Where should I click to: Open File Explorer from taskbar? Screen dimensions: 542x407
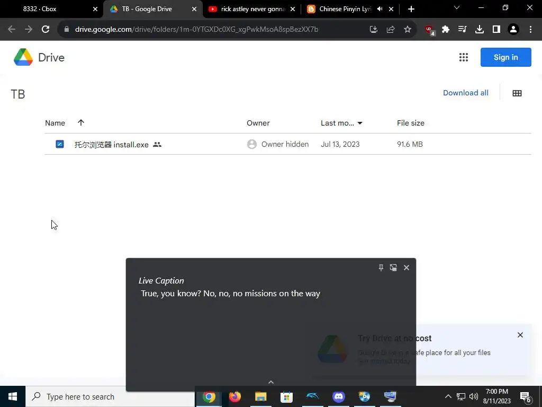pos(260,396)
